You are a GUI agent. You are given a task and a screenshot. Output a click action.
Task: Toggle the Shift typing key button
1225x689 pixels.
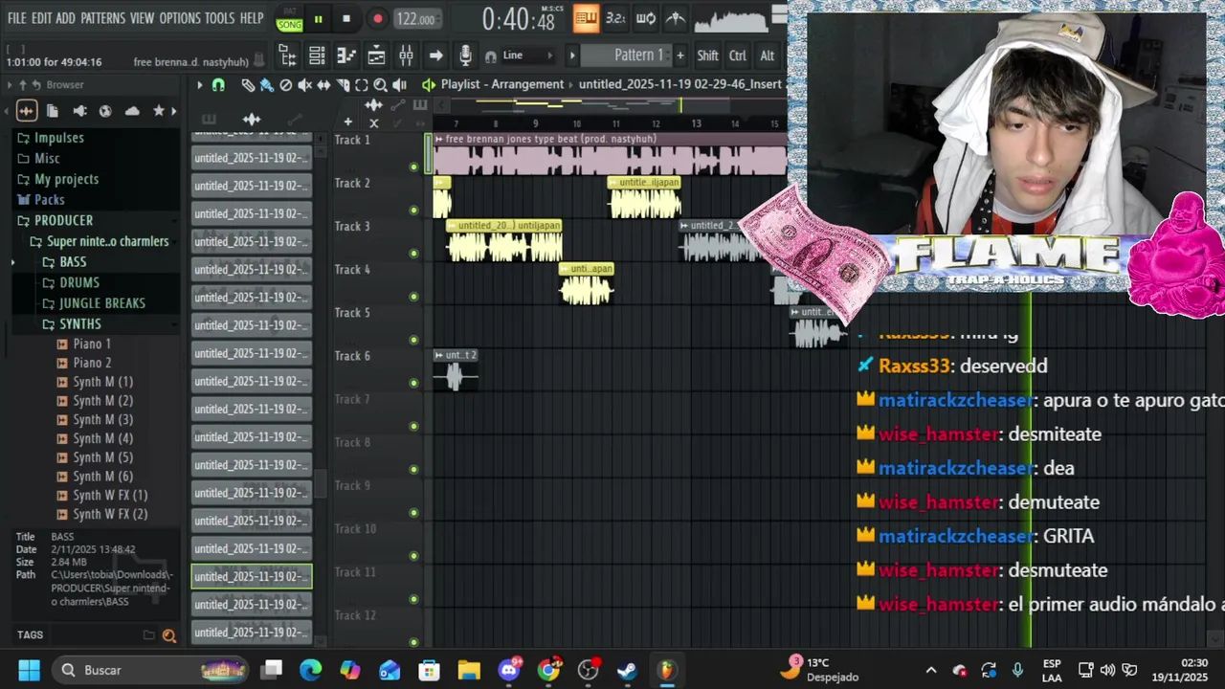[707, 56]
